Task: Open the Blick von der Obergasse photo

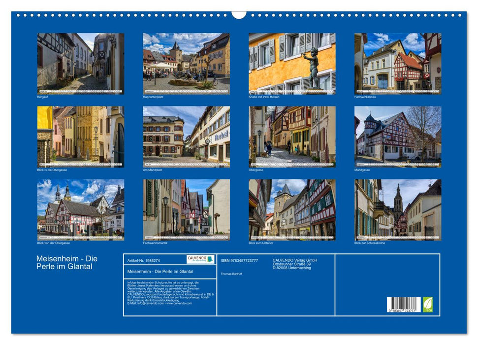Action: pos(81,209)
